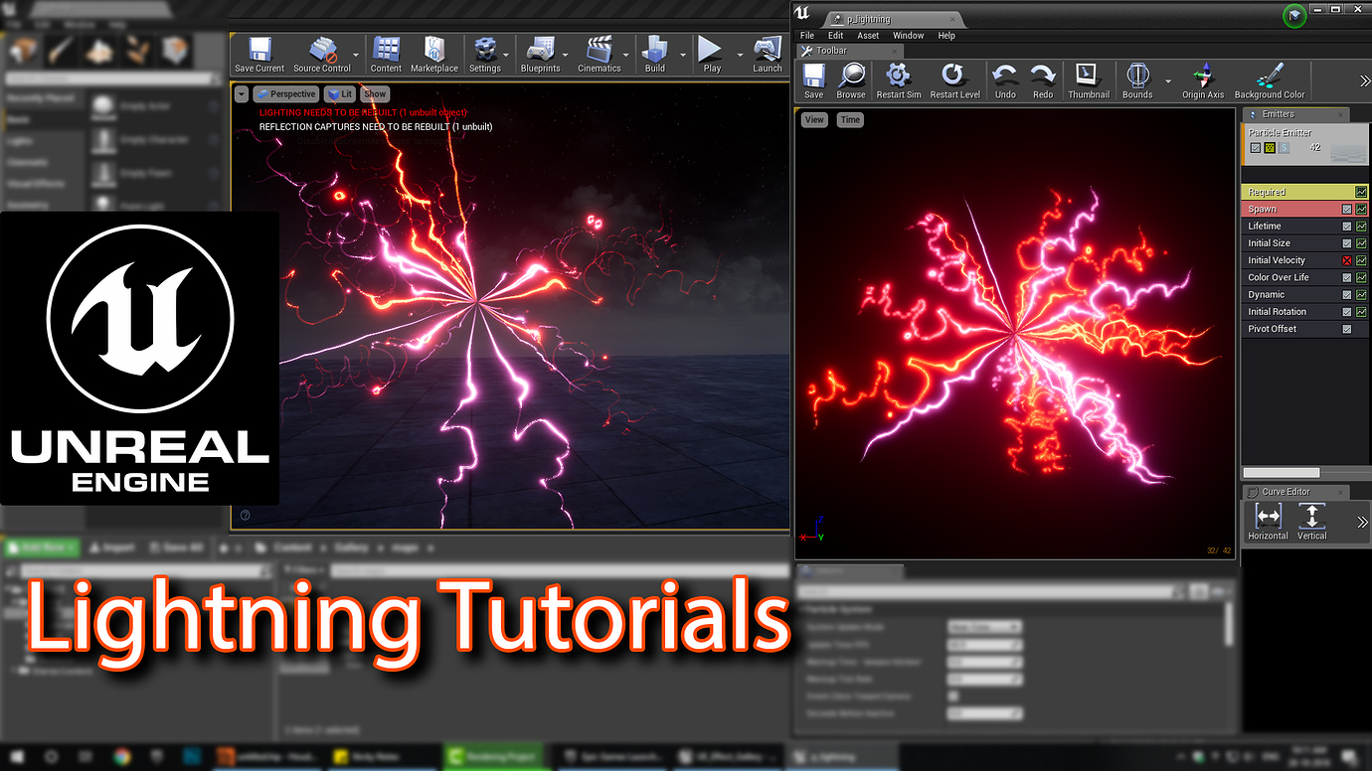
Task: Open the Window menu in Cascade
Action: coord(909,36)
